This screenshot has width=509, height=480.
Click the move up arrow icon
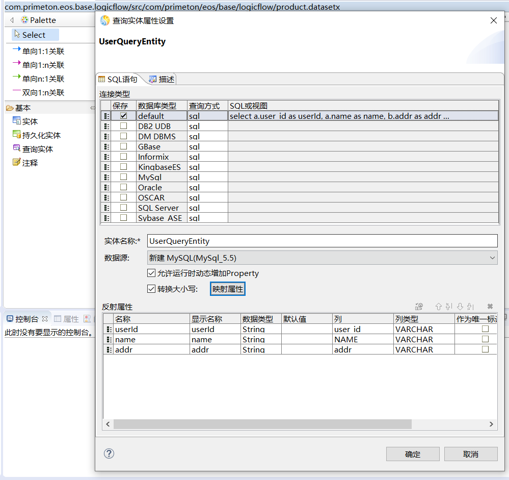click(x=438, y=307)
